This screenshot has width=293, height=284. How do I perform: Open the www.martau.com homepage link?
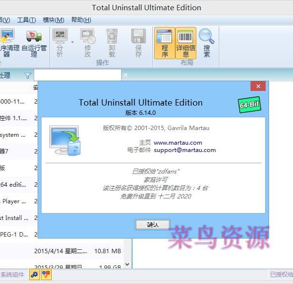click(178, 143)
